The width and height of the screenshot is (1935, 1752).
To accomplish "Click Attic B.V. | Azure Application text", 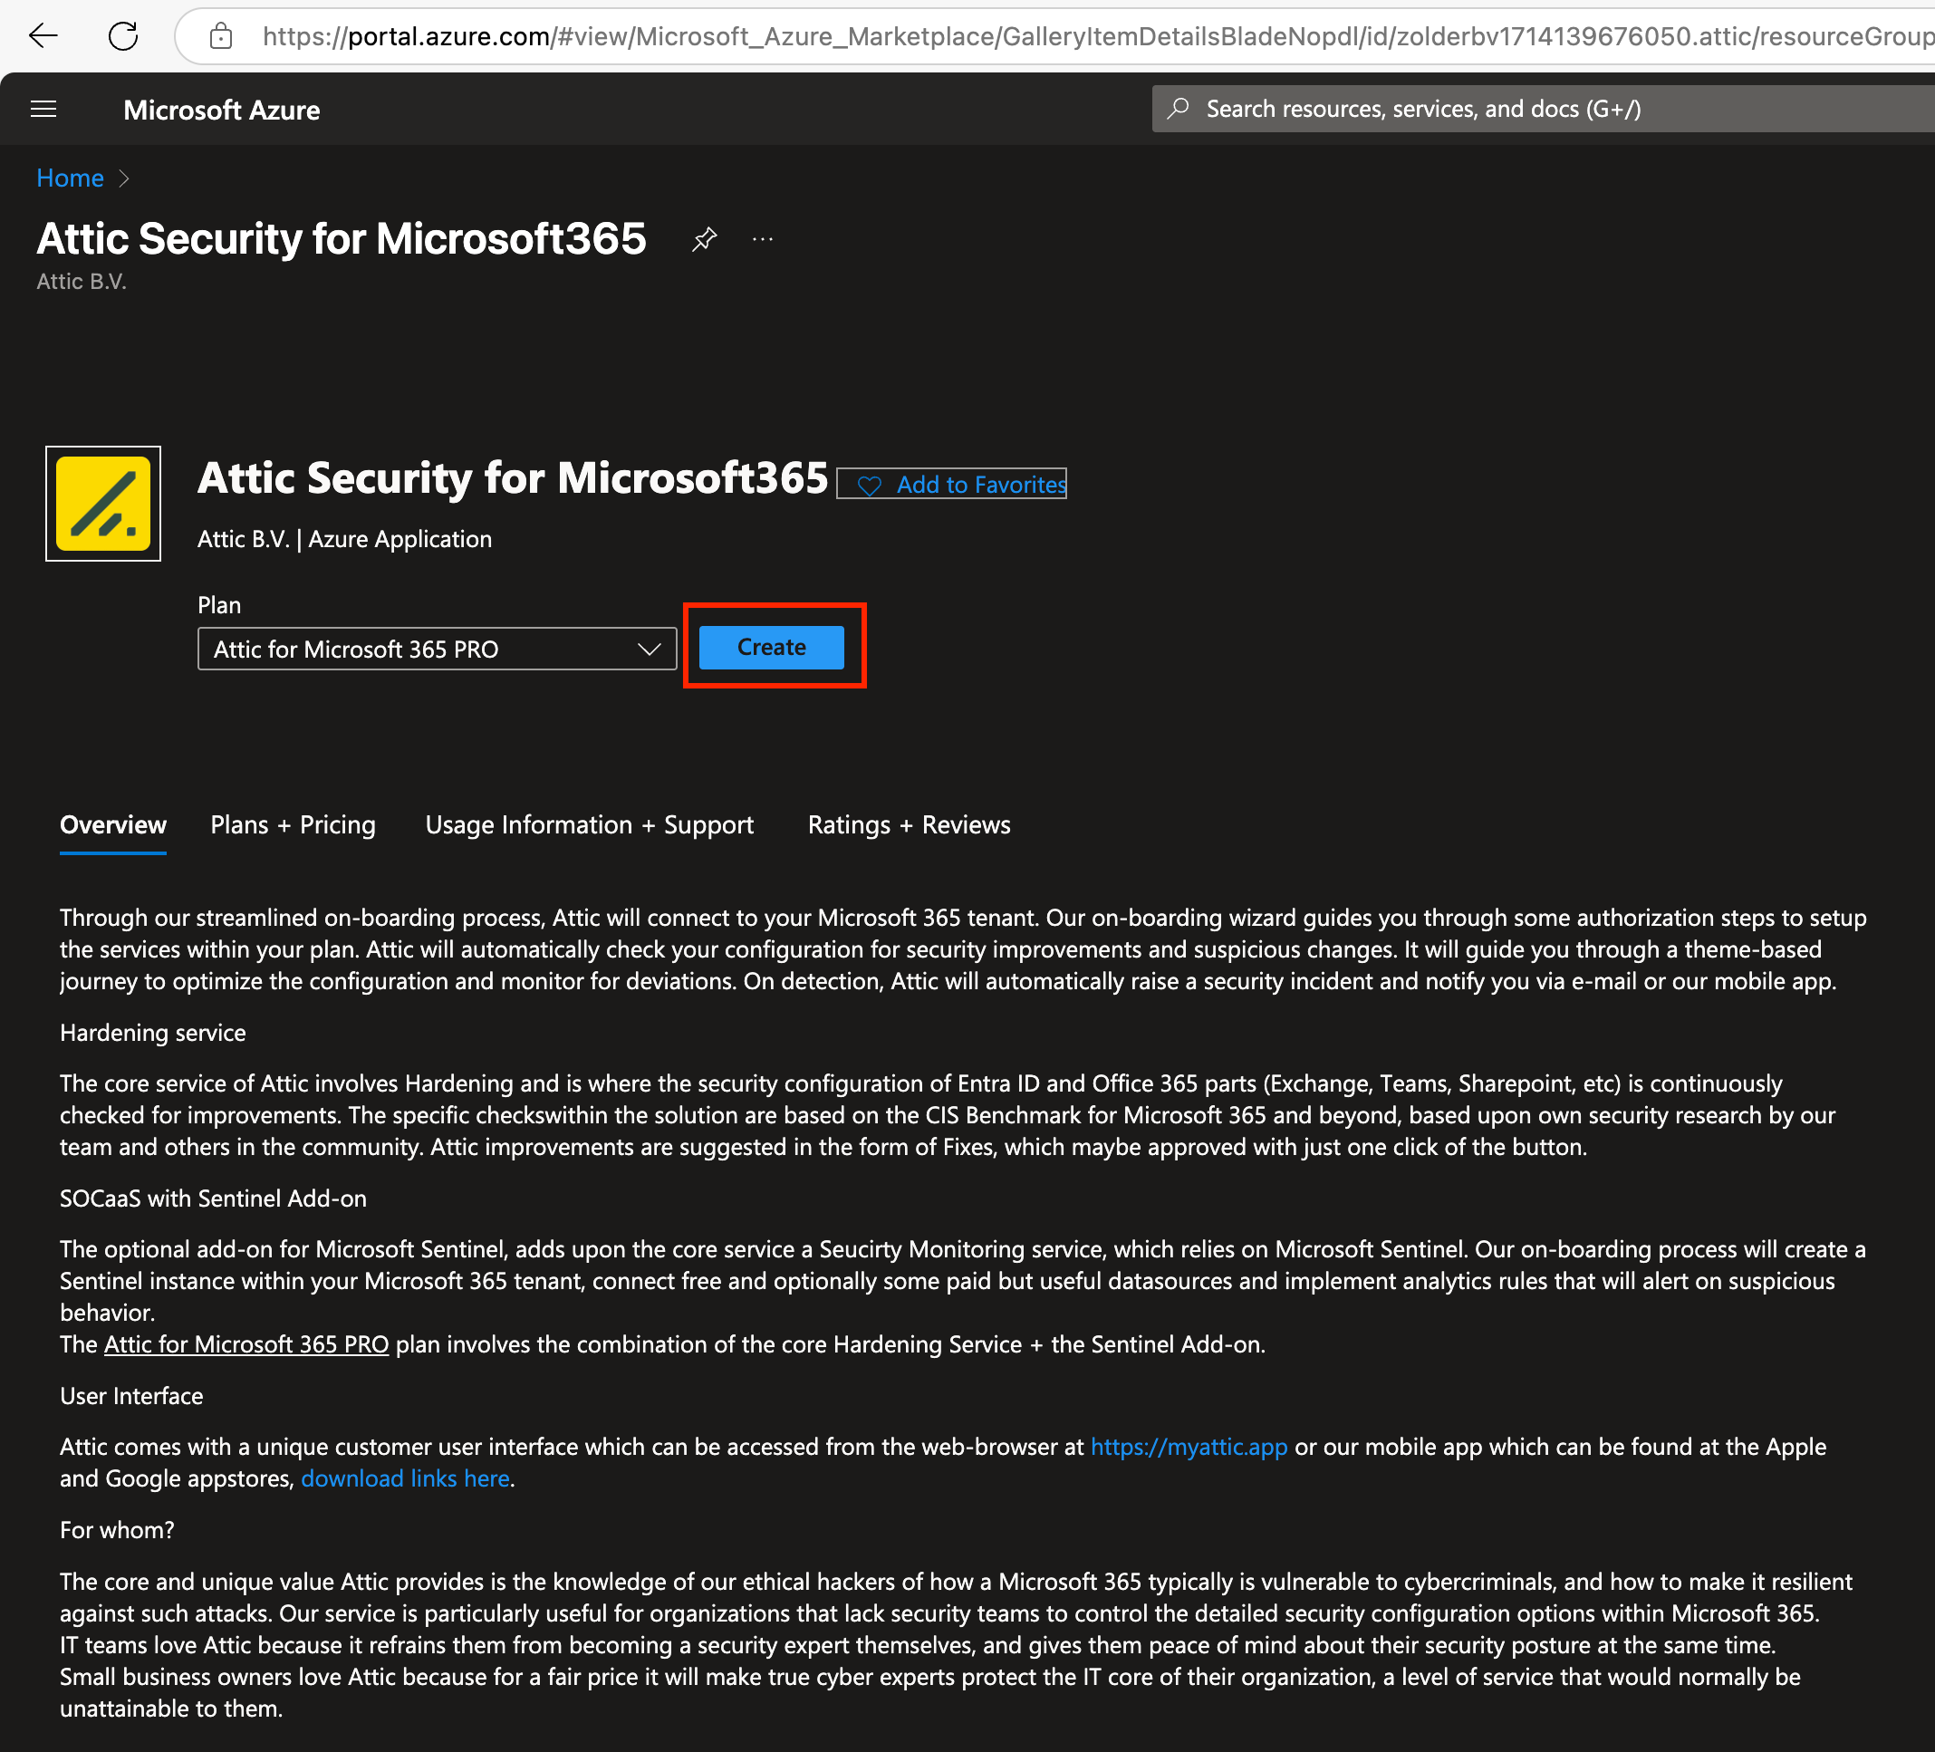I will (x=344, y=540).
